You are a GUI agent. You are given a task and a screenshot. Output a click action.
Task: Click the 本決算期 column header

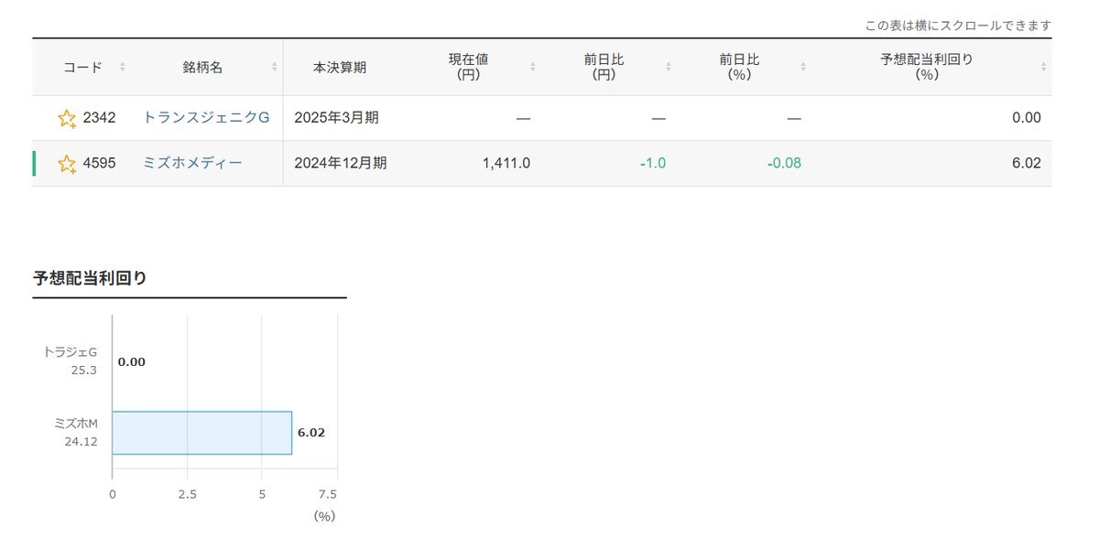pos(340,67)
